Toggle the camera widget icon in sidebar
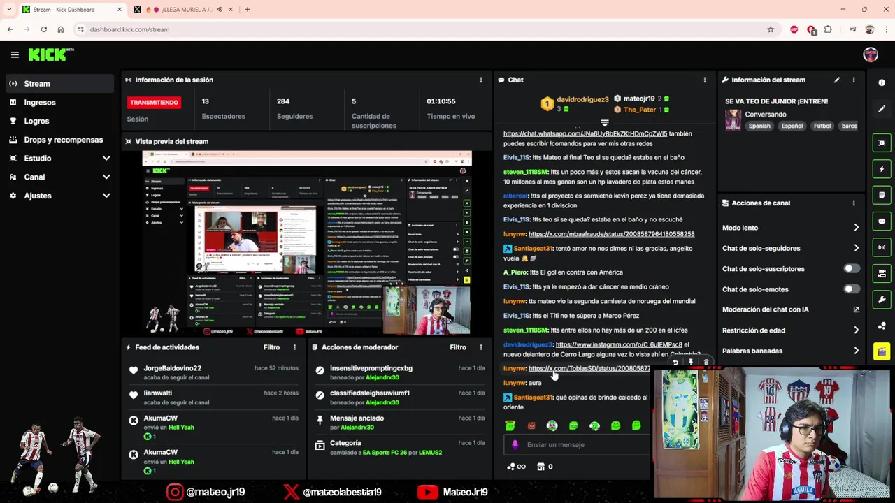This screenshot has height=503, width=895. point(882,273)
